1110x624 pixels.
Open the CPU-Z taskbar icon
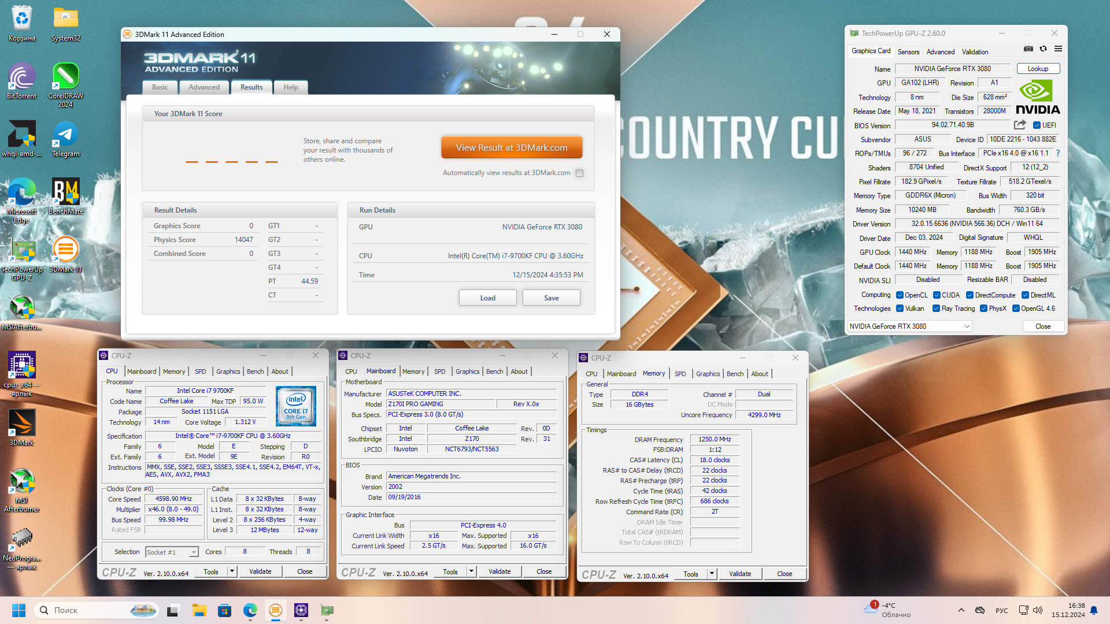(301, 610)
